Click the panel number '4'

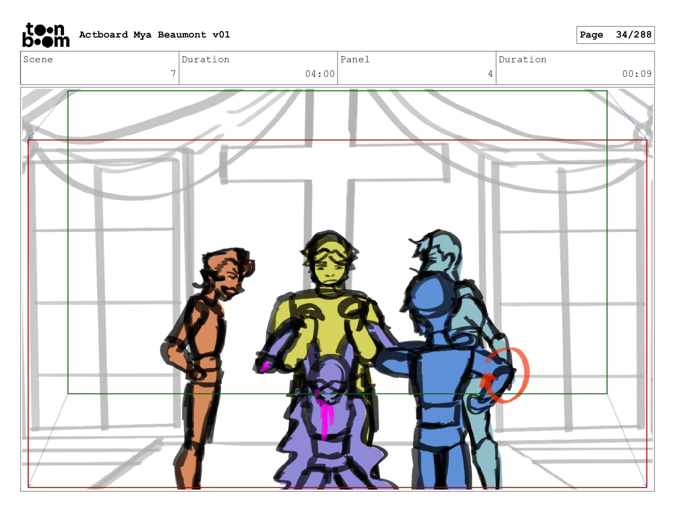coord(490,74)
